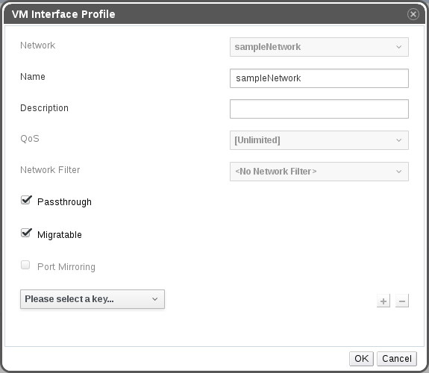The height and width of the screenshot is (373, 429).
Task: Click the VM Interface Profile title
Action: tap(63, 14)
